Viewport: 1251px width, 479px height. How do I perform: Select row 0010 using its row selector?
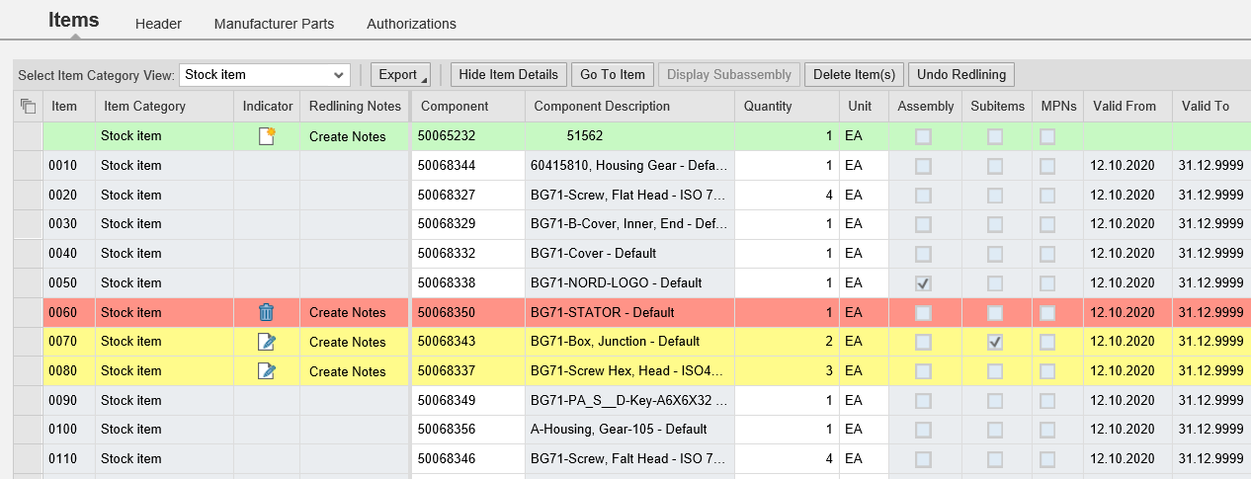pyautogui.click(x=28, y=166)
